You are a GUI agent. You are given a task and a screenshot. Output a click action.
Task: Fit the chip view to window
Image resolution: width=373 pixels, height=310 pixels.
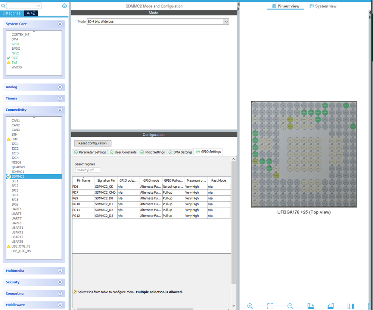click(270, 306)
